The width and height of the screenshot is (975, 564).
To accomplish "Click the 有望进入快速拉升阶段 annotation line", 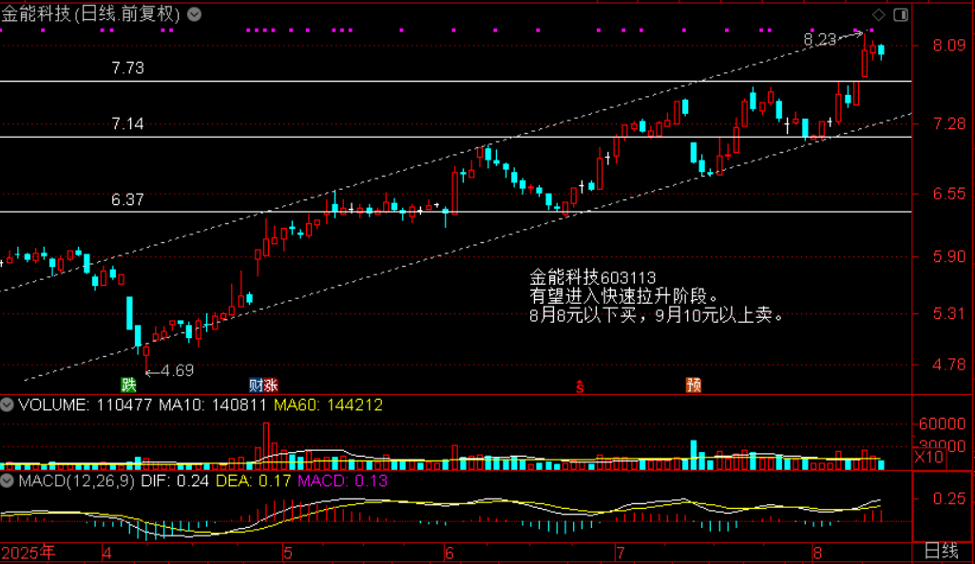I will tap(624, 296).
